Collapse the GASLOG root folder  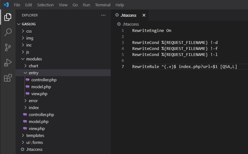(x=29, y=24)
